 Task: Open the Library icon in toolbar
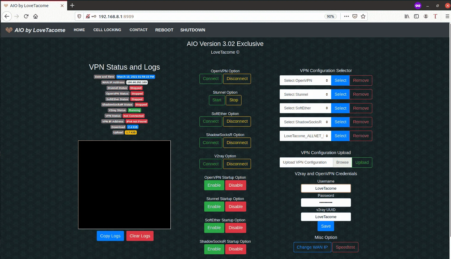(407, 16)
